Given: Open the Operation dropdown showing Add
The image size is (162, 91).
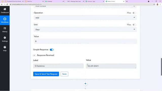Looking at the screenshot, I should click(x=85, y=18).
